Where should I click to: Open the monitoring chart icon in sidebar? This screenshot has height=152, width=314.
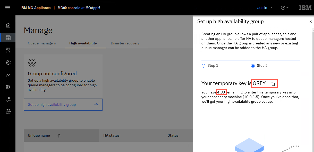pyautogui.click(x=8, y=75)
